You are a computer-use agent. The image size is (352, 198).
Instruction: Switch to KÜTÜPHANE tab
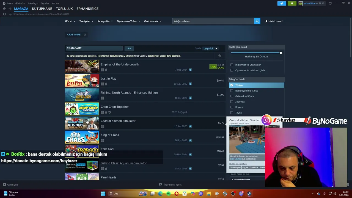click(42, 9)
